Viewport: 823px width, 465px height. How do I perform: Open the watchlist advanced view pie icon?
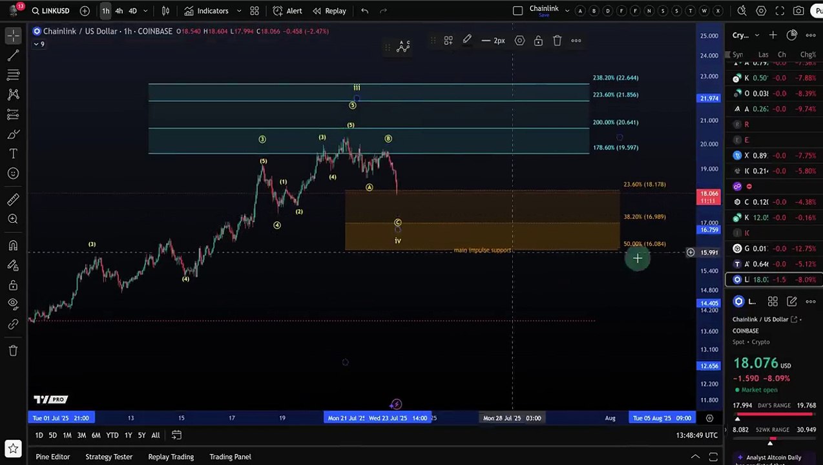point(792,35)
